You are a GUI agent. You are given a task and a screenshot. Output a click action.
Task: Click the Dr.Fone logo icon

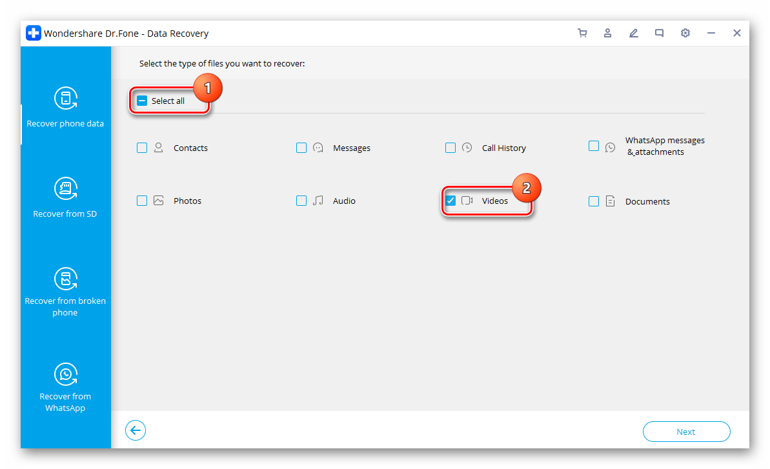pyautogui.click(x=34, y=33)
